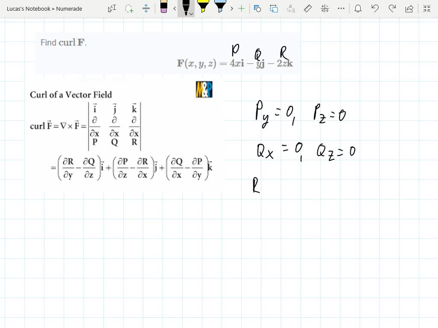Open notifications with the bell
This screenshot has height=328, width=438.
tap(358, 9)
